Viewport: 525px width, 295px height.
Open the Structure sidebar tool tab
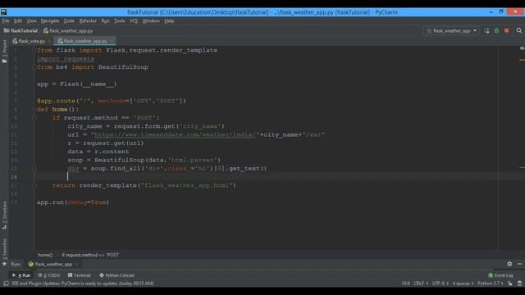click(x=4, y=216)
